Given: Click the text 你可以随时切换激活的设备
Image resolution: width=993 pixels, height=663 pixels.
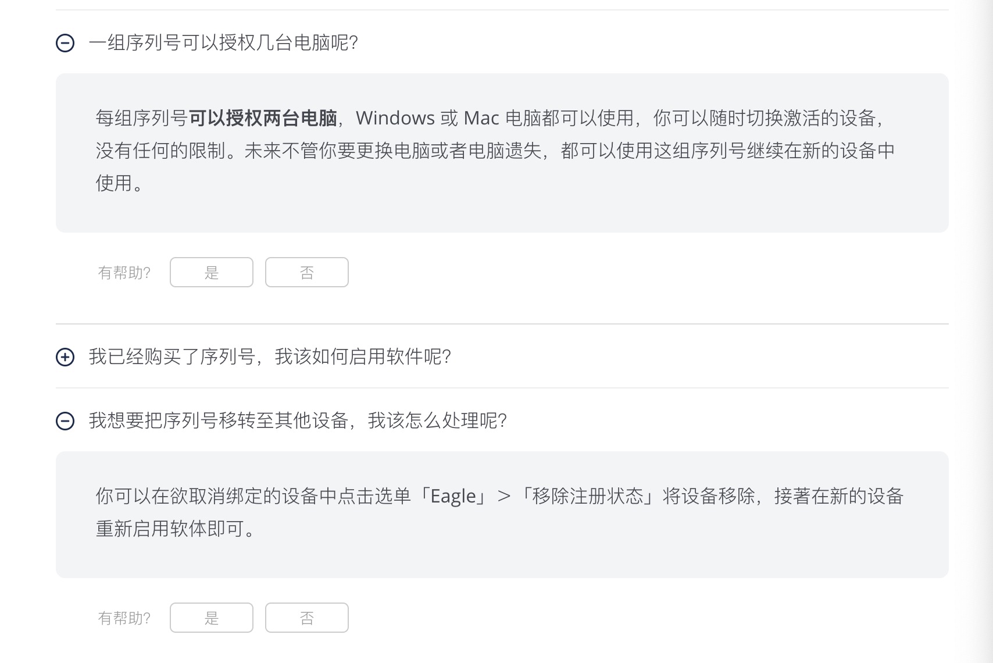Looking at the screenshot, I should (765, 118).
